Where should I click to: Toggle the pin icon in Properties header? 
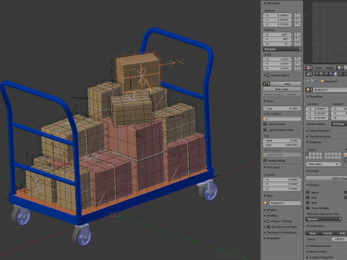308,82
